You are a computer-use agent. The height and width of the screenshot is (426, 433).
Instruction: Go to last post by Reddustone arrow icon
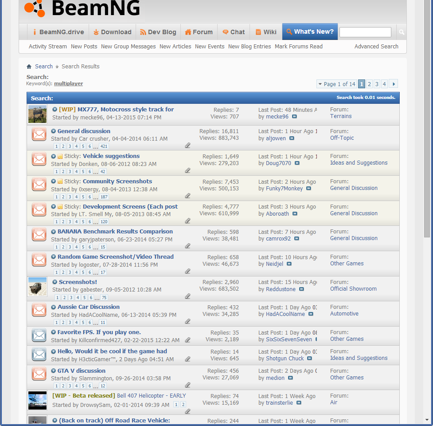[301, 289]
